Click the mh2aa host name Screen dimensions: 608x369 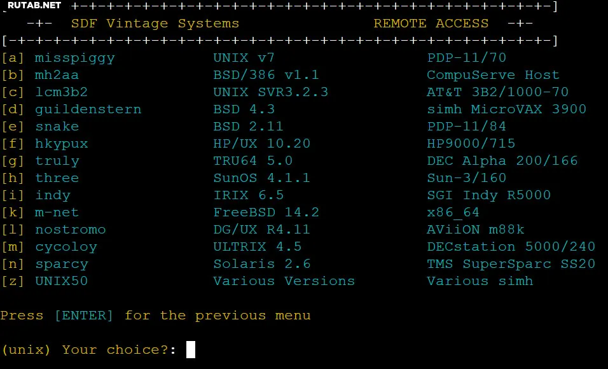(x=57, y=75)
